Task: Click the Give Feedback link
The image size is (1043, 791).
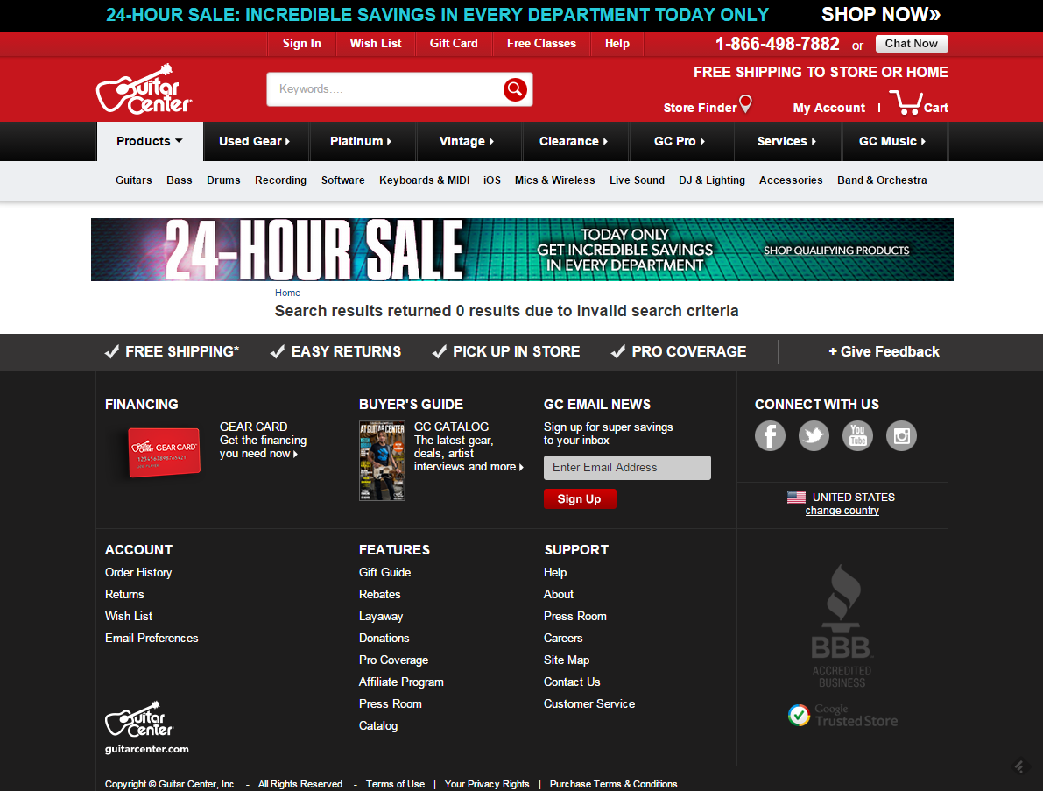Action: coord(884,352)
